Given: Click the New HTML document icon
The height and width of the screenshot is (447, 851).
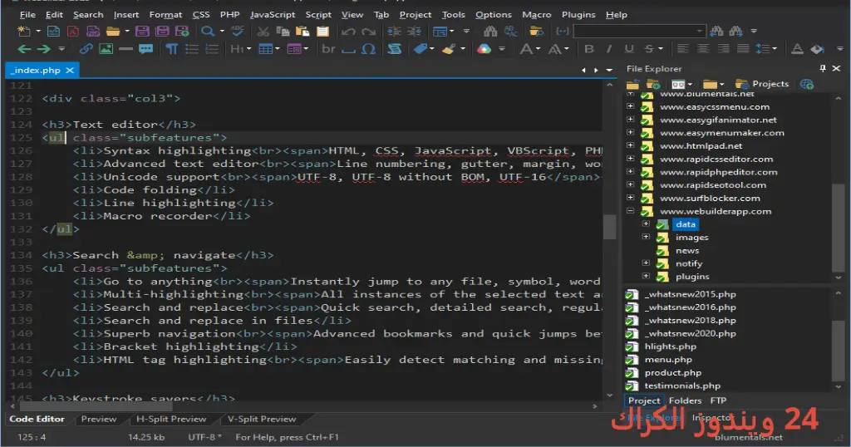Looking at the screenshot, I should pyautogui.click(x=53, y=32).
